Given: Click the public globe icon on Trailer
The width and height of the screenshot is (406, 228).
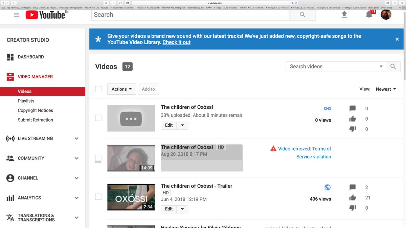Looking at the screenshot, I should pos(328,187).
